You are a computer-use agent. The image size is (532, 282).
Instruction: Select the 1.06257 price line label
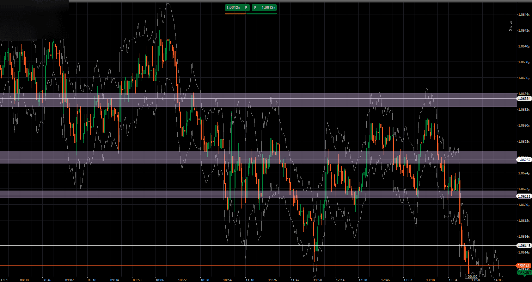tap(524, 160)
